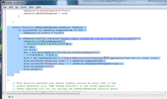The image size is (167, 99).
Task: Click the Fiddler ScriptEditor window title text
Action: [15, 3]
